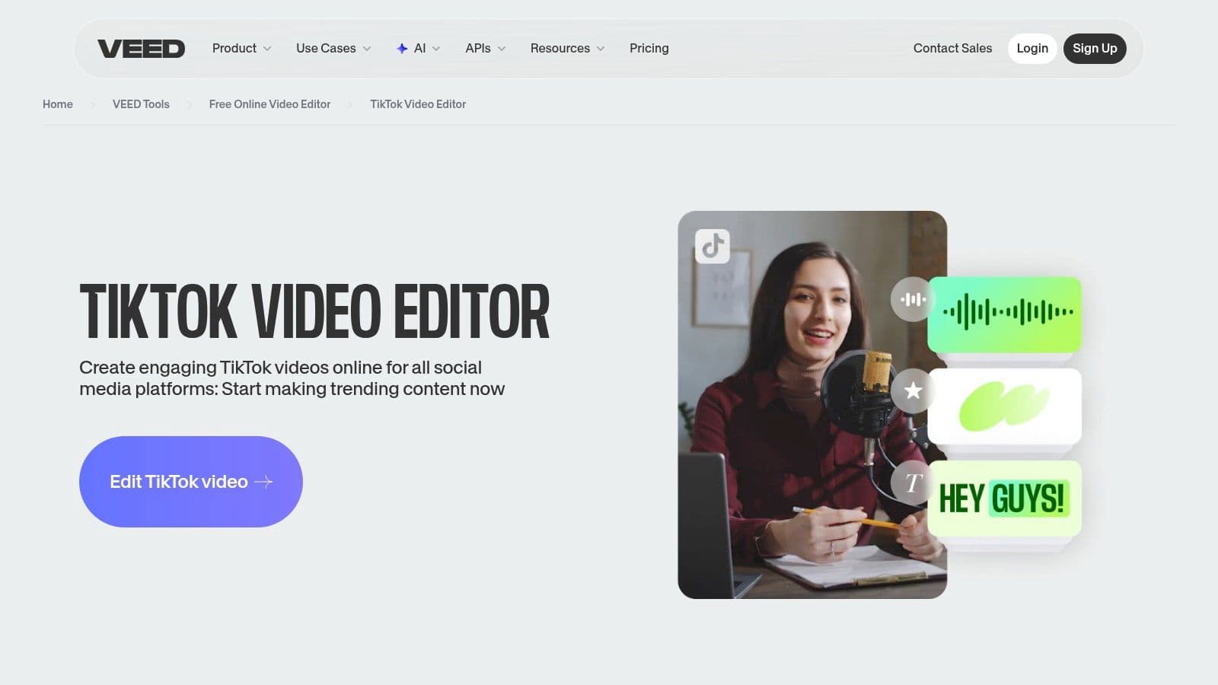
Task: Click the AI sparkle icon in navbar
Action: tap(402, 49)
